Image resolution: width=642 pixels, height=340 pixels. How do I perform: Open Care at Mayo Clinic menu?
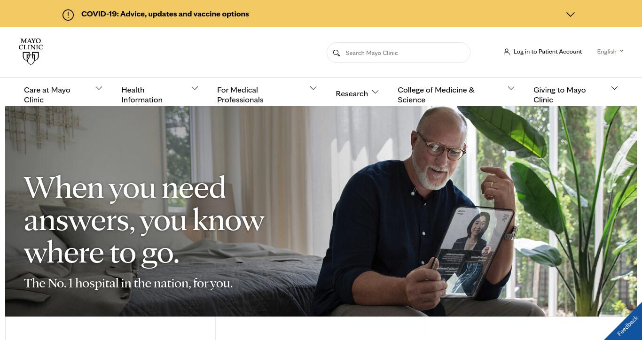click(47, 95)
